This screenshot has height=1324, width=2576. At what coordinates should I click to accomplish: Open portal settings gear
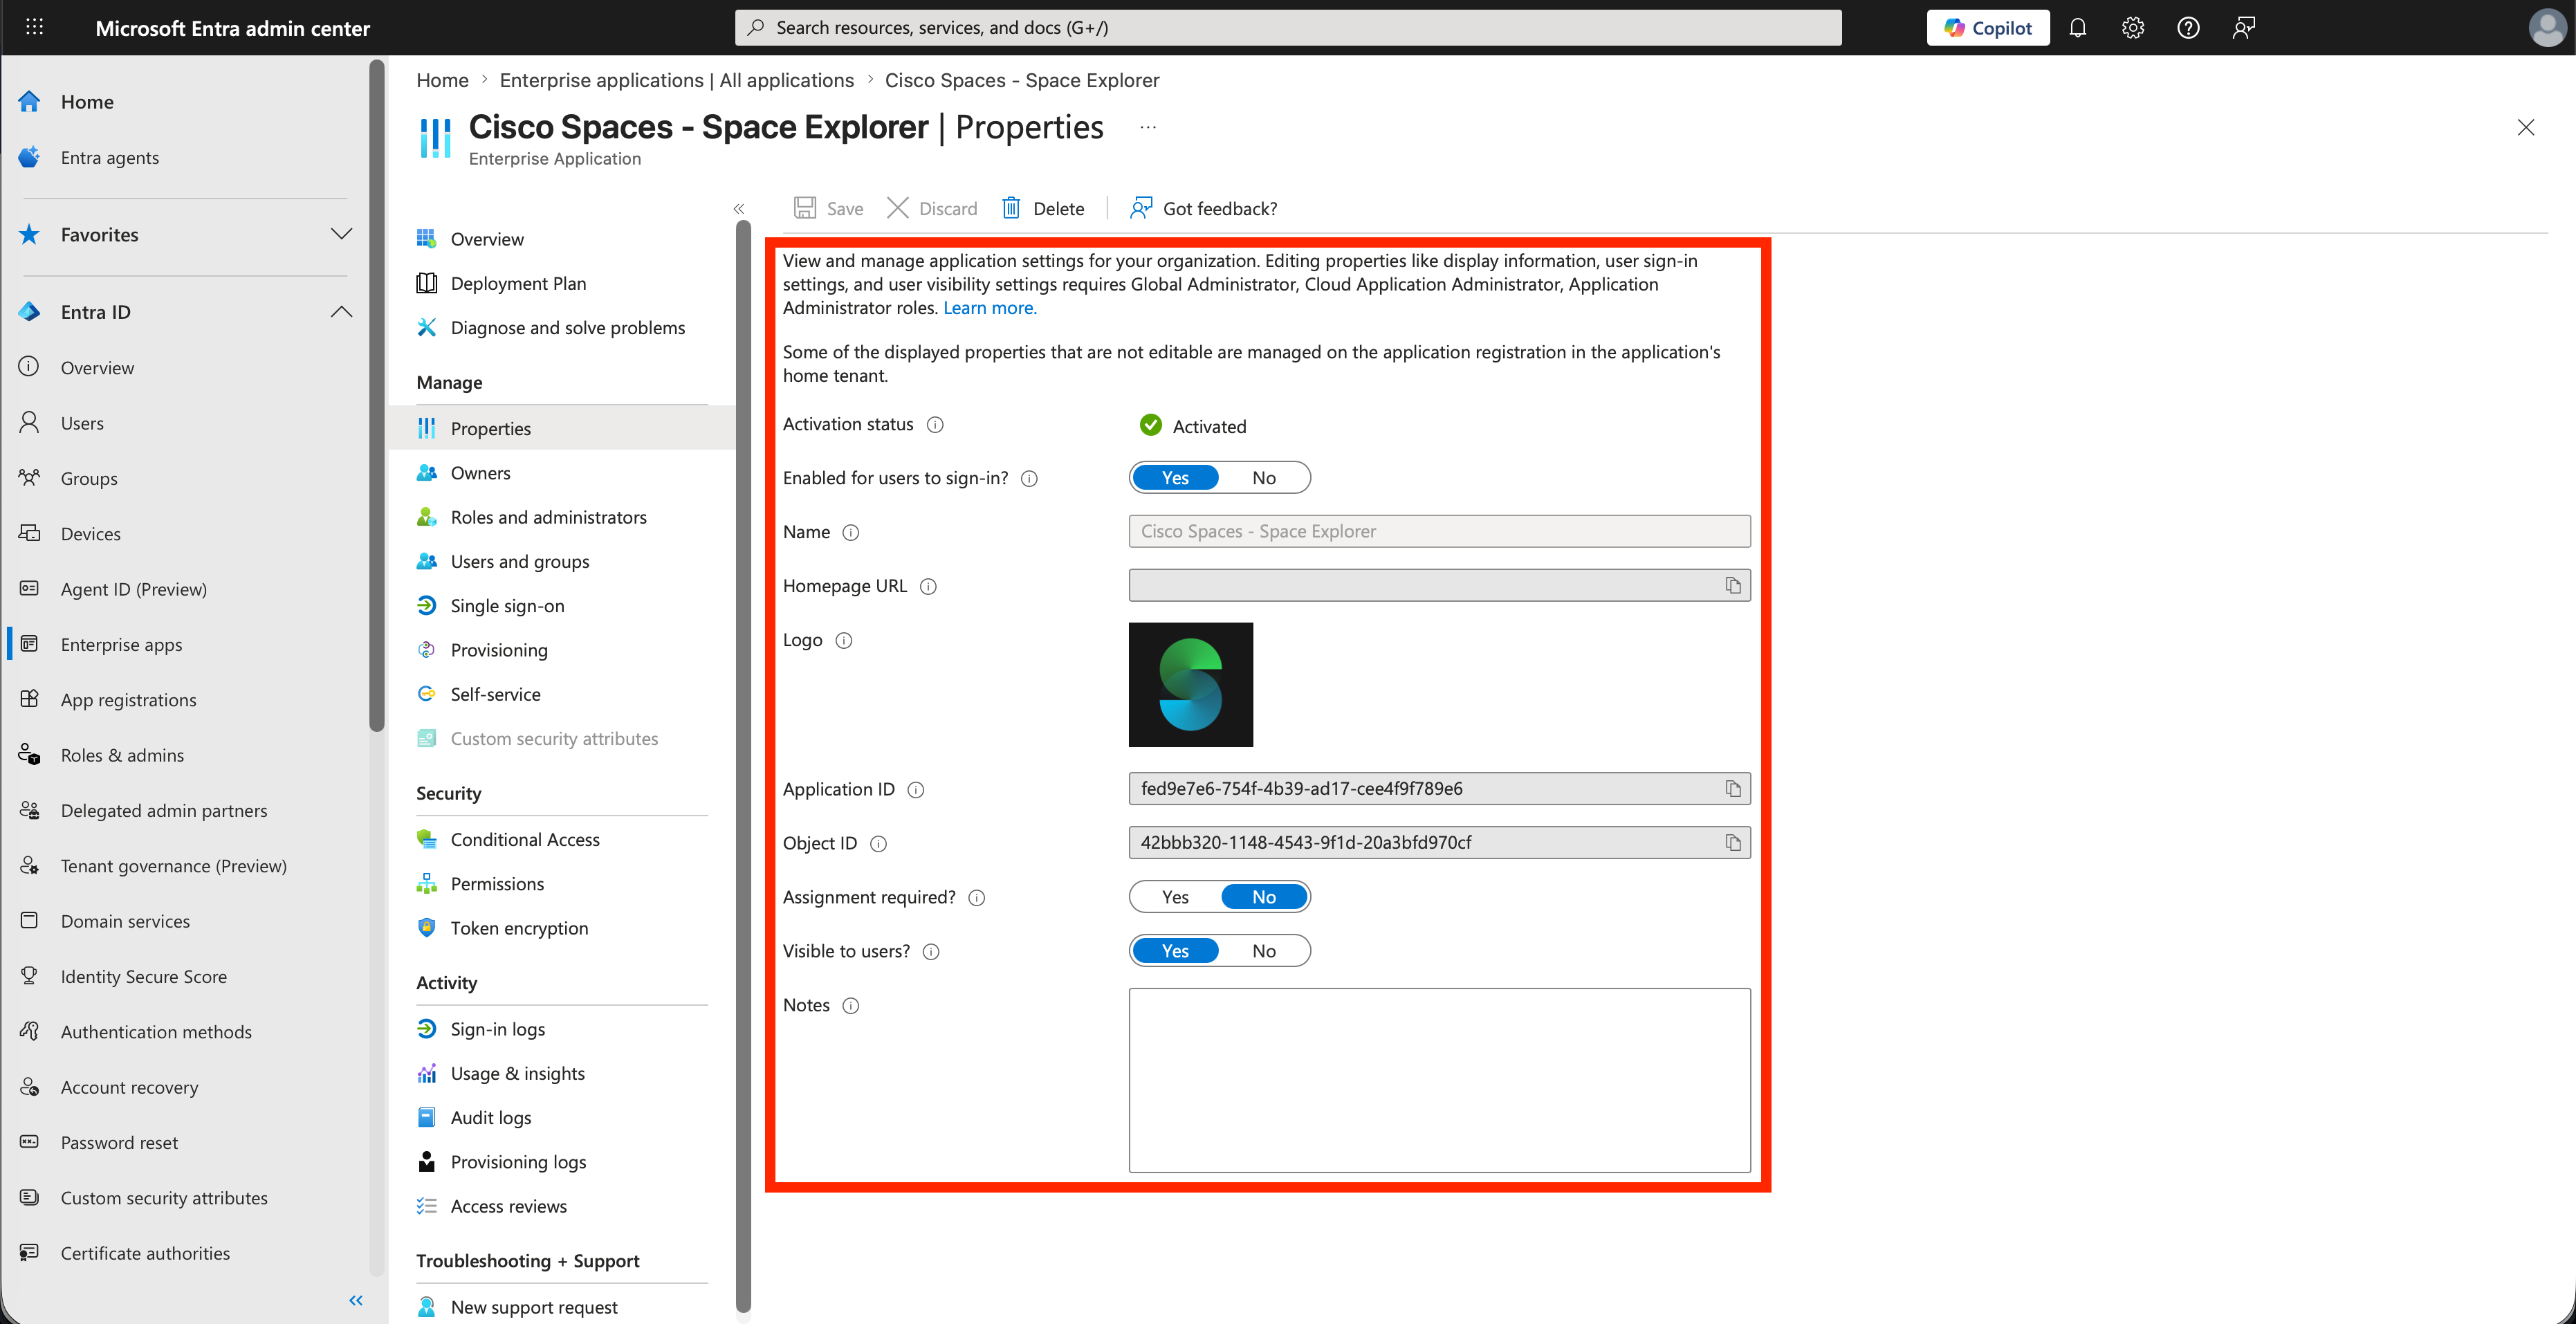point(2132,27)
